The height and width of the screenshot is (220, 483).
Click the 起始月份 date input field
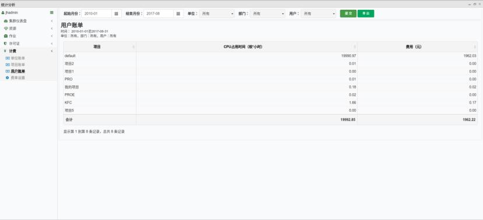pyautogui.click(x=96, y=14)
